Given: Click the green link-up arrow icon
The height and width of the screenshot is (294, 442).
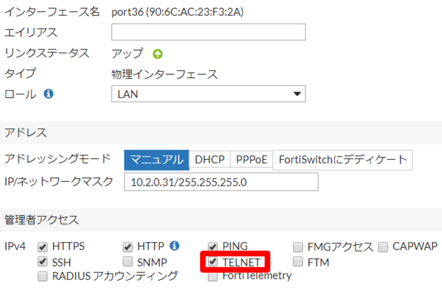Looking at the screenshot, I should (157, 53).
